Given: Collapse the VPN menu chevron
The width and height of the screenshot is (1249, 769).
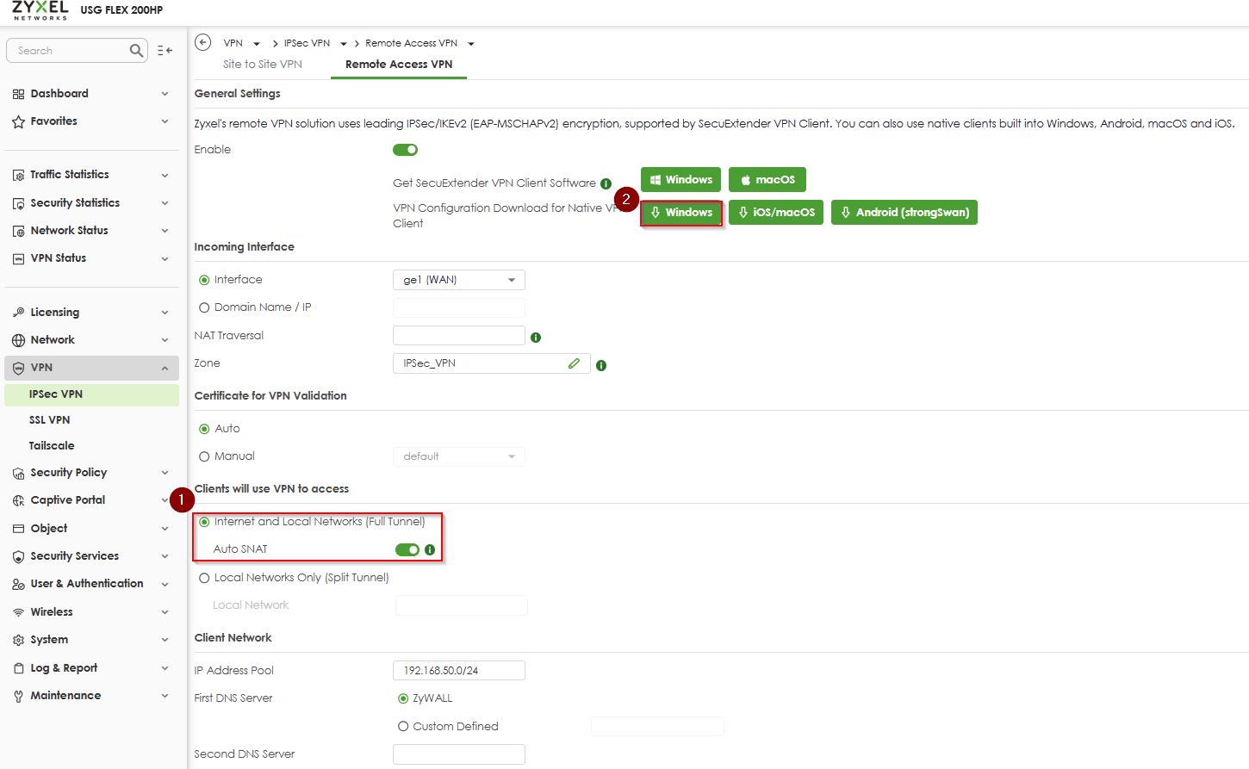Looking at the screenshot, I should [165, 368].
